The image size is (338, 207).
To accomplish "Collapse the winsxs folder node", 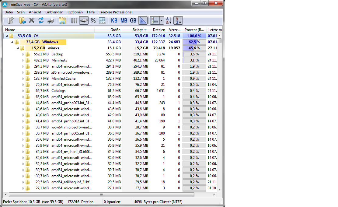I will (x=18, y=48).
